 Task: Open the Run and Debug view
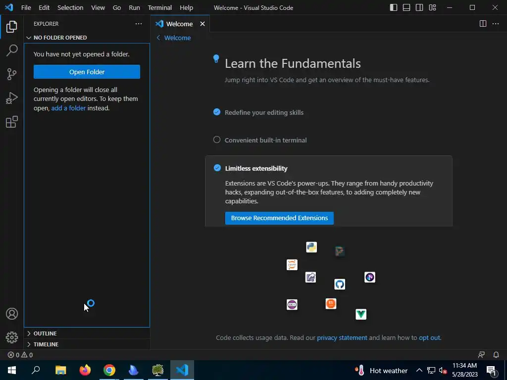pos(12,98)
